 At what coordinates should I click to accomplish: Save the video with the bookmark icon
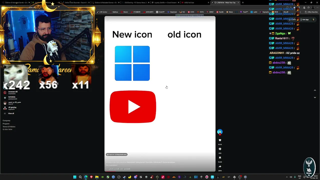coord(220,158)
